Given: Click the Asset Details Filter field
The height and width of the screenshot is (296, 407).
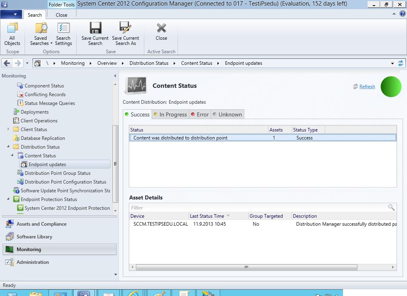Looking at the screenshot, I should pos(258,207).
